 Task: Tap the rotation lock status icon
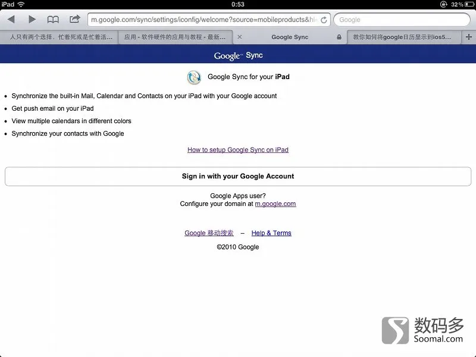(444, 4)
